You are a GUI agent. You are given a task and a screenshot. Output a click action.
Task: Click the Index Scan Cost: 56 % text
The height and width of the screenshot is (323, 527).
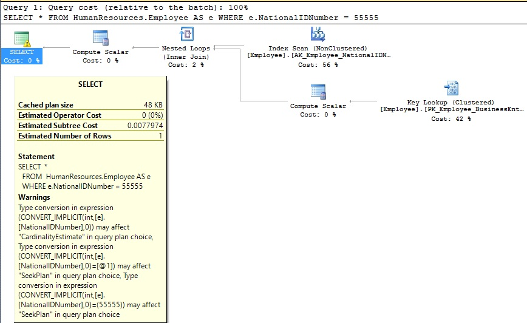(x=318, y=65)
